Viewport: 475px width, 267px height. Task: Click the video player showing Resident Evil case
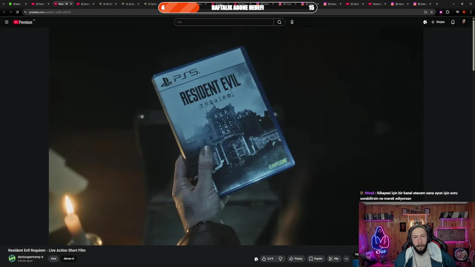click(x=236, y=136)
